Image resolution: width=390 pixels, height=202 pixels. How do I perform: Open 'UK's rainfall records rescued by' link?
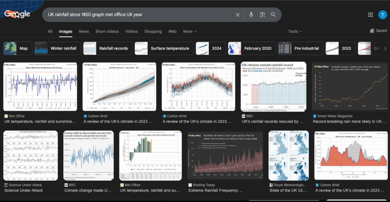pyautogui.click(x=272, y=121)
